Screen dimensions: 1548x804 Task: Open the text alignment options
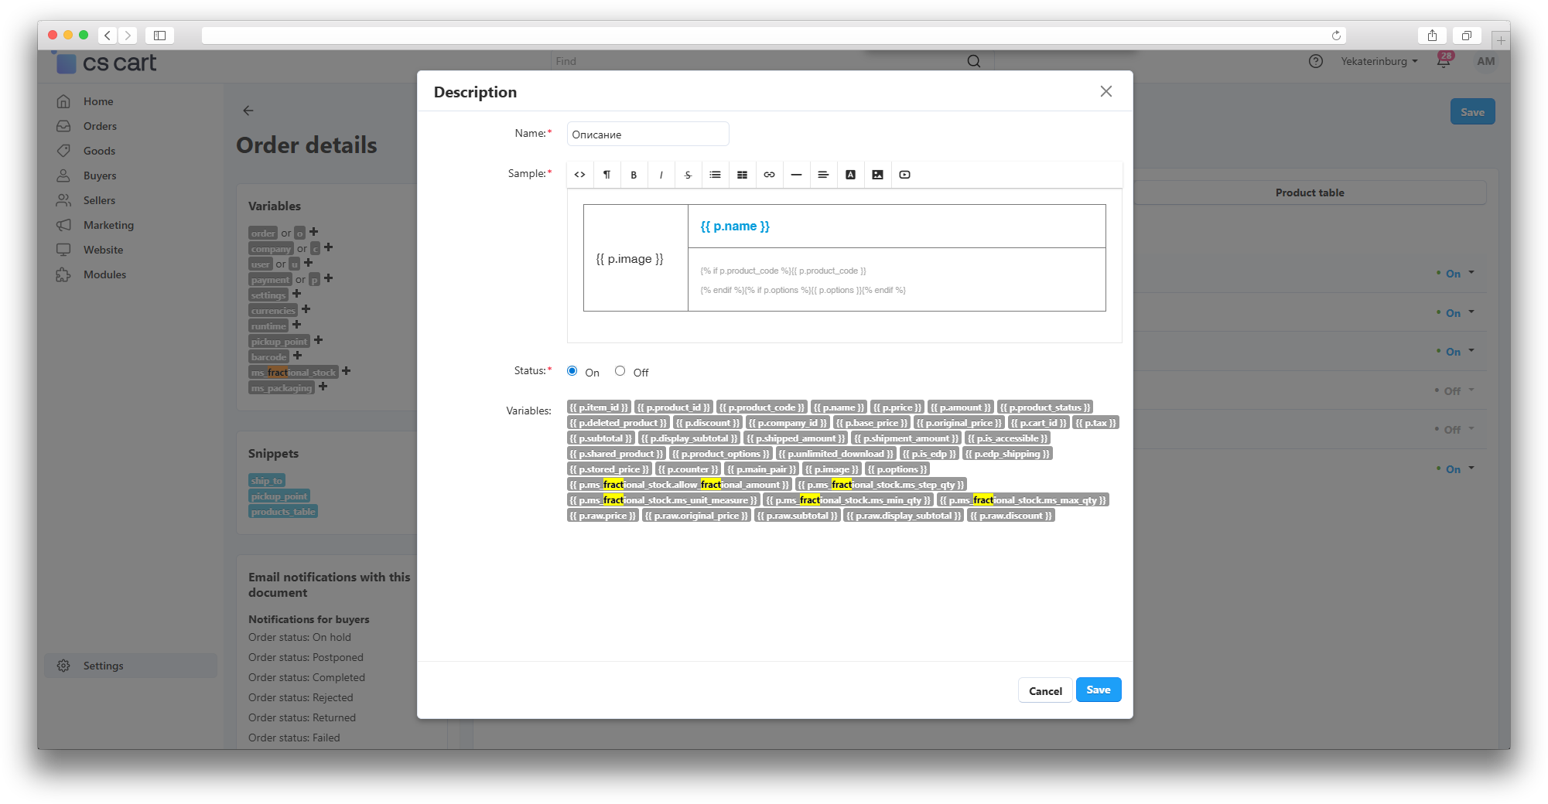pos(823,175)
